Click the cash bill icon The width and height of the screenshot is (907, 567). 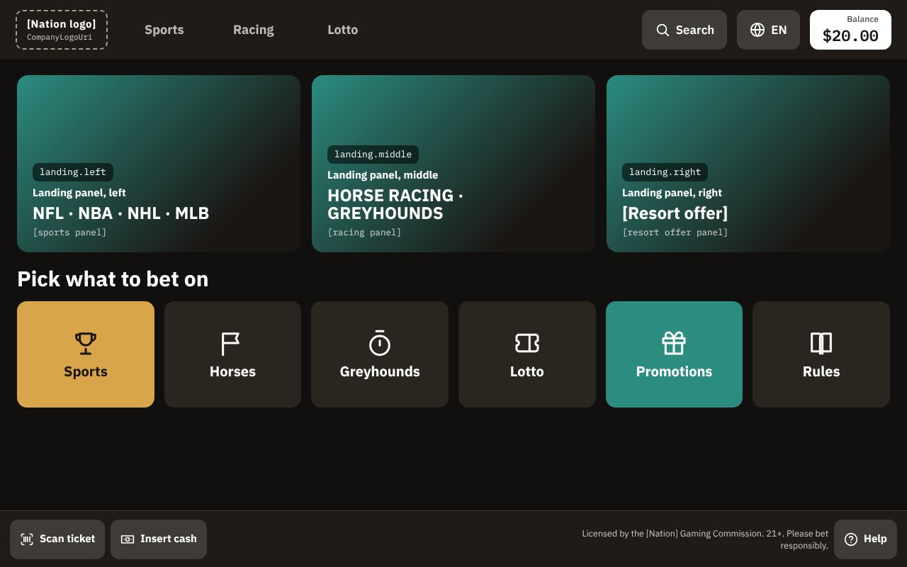coord(128,539)
